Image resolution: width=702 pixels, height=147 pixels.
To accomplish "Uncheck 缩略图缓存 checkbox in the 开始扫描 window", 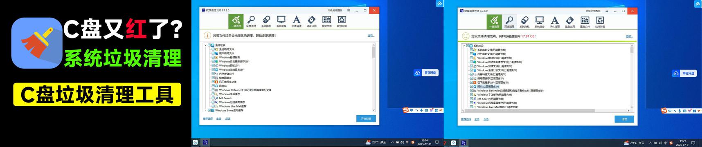I will pyautogui.click(x=213, y=78).
